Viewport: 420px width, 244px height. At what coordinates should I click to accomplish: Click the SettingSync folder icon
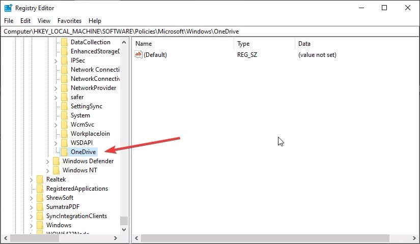point(64,106)
